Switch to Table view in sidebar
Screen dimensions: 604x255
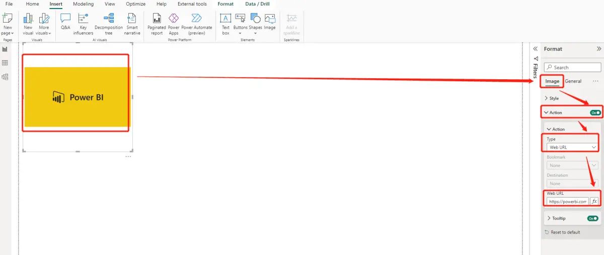(5, 63)
